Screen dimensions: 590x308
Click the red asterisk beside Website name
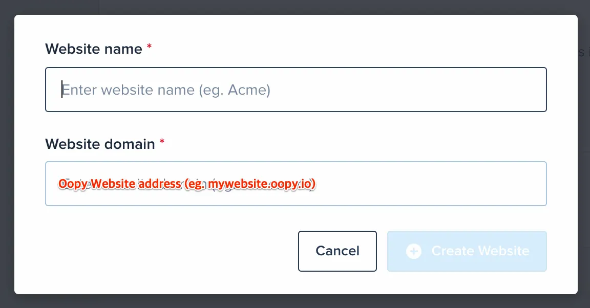point(150,47)
